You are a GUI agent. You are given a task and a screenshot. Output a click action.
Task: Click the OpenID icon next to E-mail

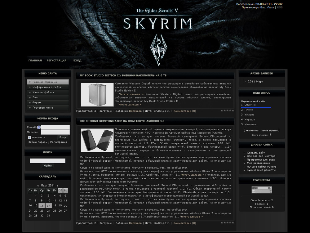click(x=39, y=128)
